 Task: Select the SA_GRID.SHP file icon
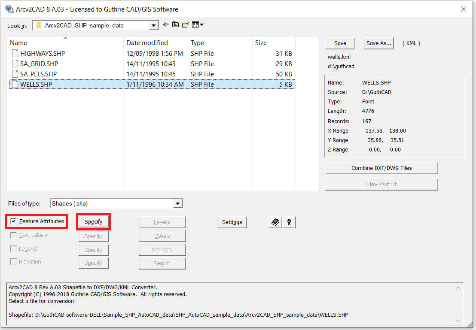coord(15,64)
